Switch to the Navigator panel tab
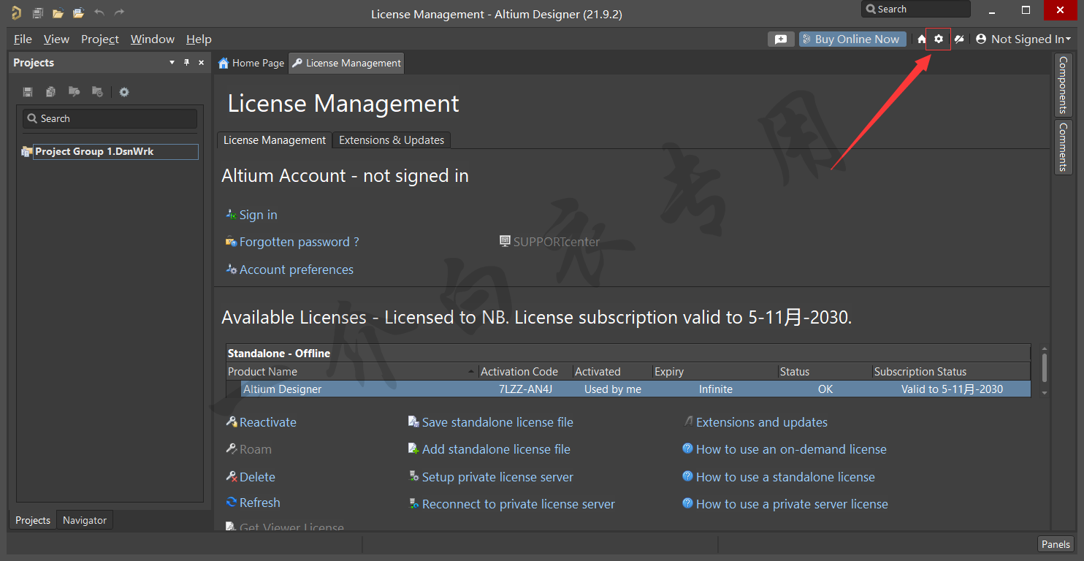Image resolution: width=1084 pixels, height=561 pixels. (85, 520)
